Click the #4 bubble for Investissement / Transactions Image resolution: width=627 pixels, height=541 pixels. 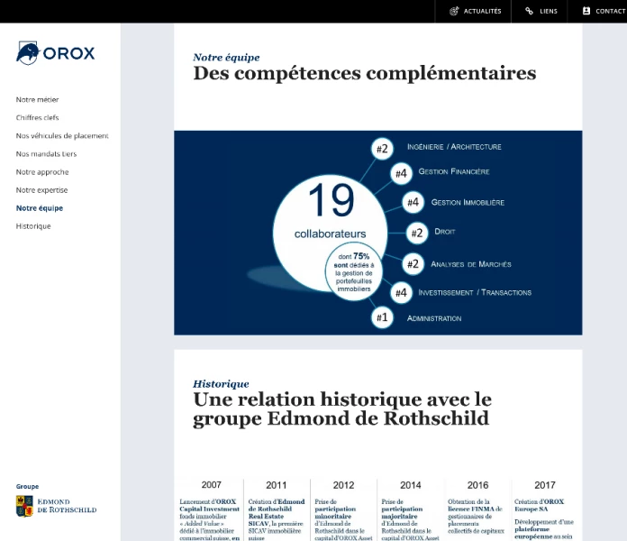(x=401, y=293)
